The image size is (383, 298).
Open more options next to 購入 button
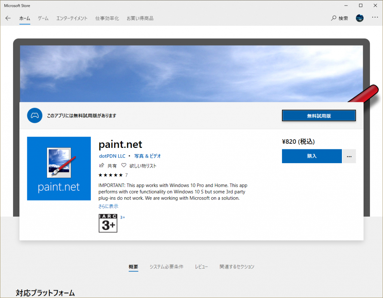pyautogui.click(x=349, y=156)
